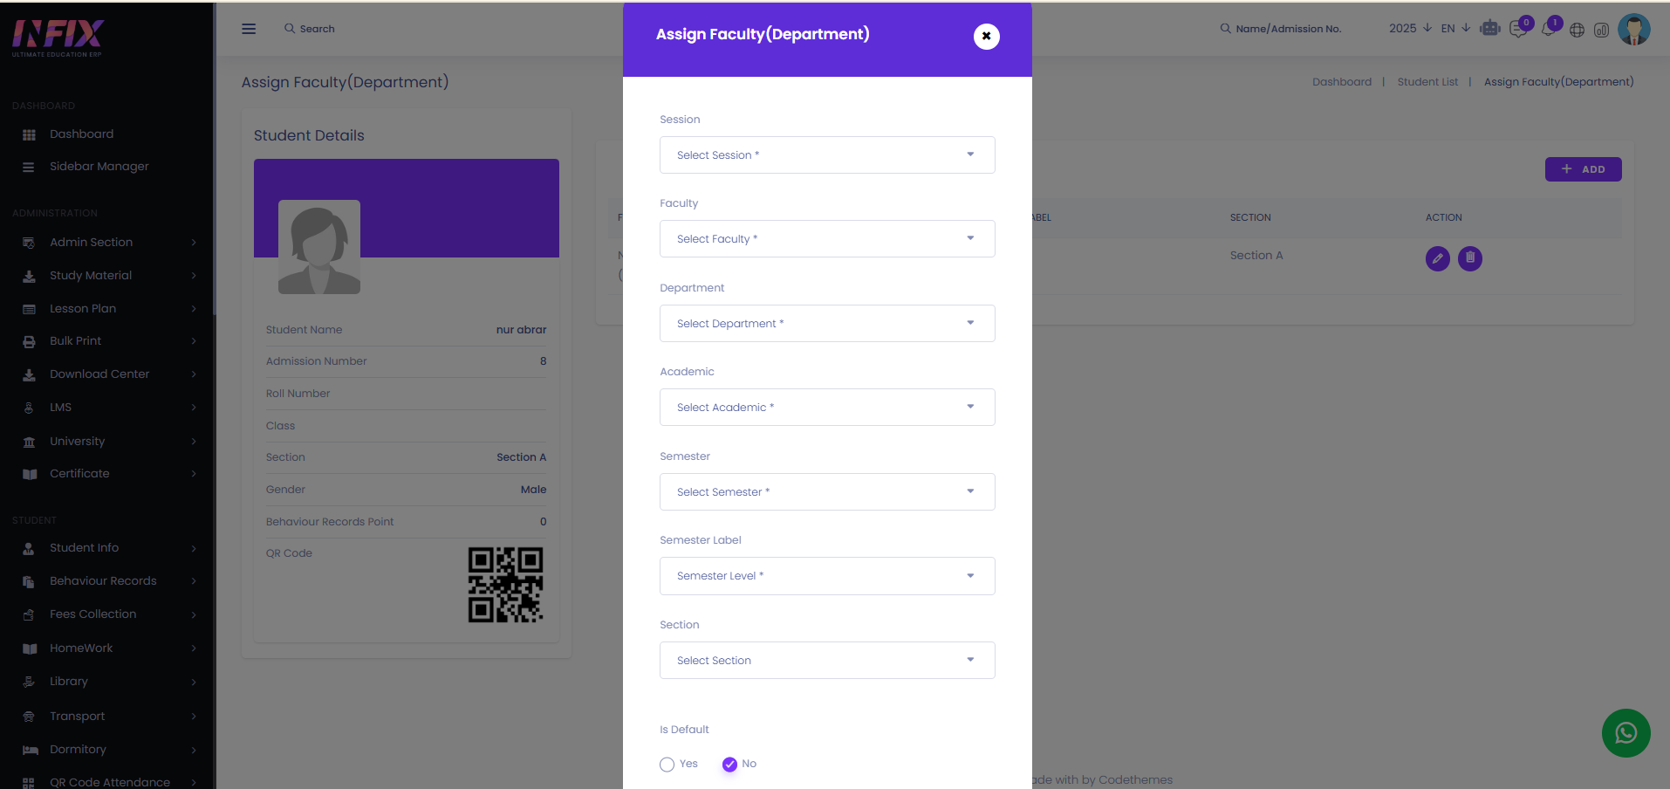Select No for Is Default
This screenshot has height=789, width=1670.
(729, 765)
